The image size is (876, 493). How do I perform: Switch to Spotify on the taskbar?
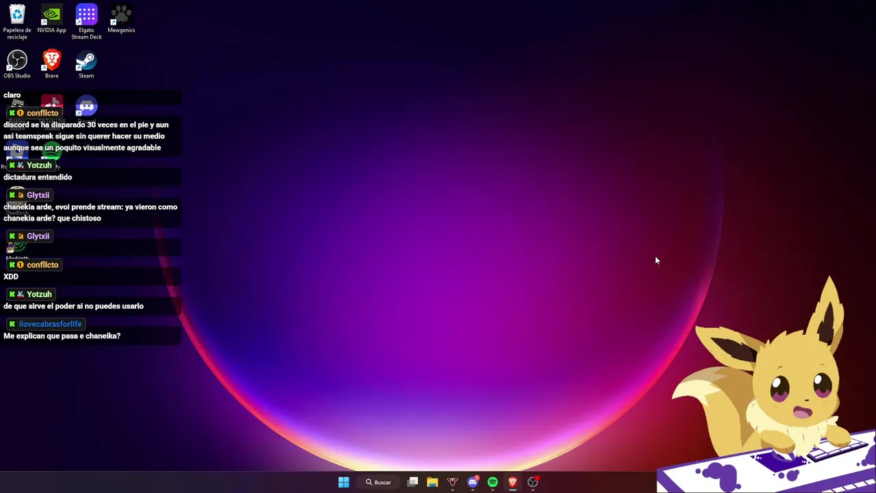(x=493, y=482)
